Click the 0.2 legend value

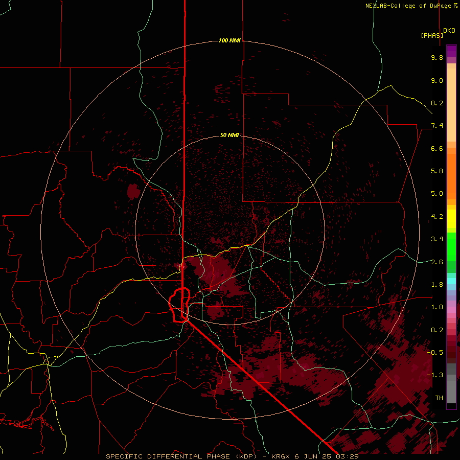click(437, 330)
